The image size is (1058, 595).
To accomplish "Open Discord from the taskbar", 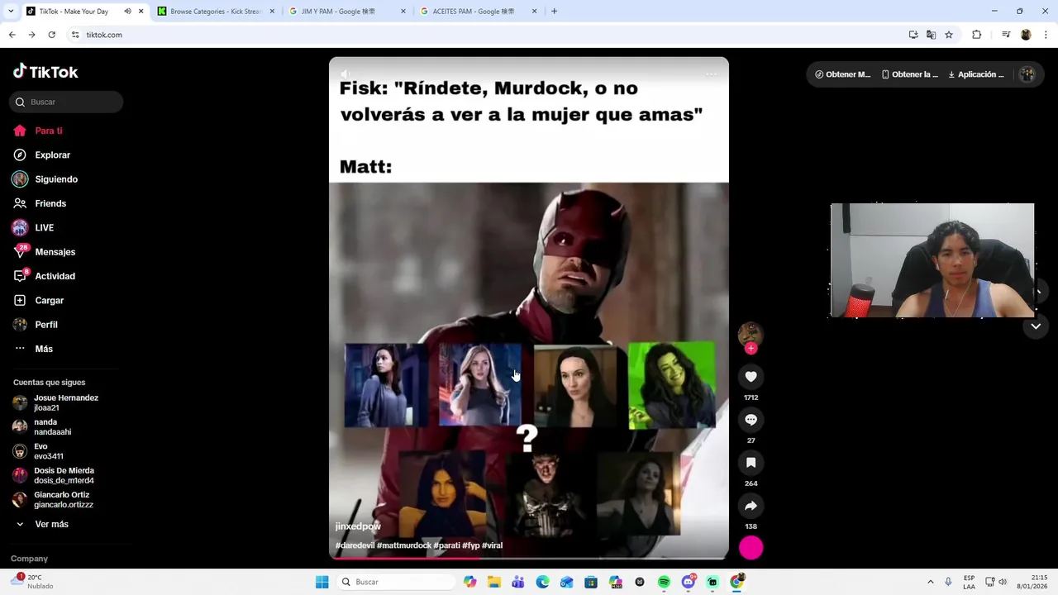I will (x=688, y=582).
